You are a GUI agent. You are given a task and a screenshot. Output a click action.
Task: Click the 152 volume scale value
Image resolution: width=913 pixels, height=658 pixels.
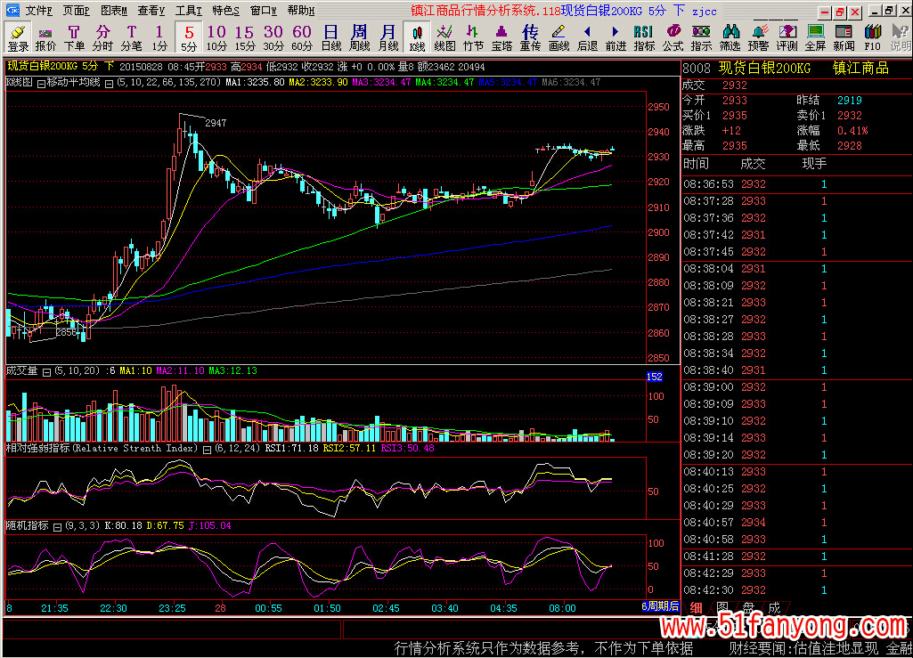655,376
